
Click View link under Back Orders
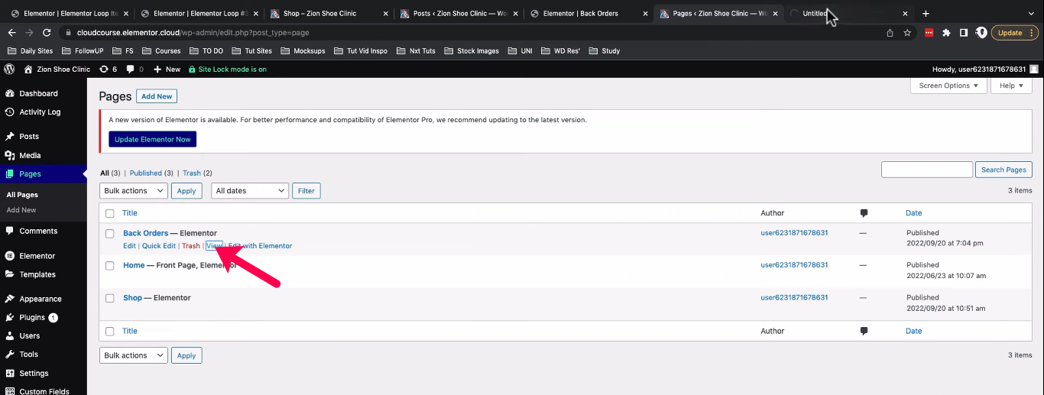(x=214, y=245)
